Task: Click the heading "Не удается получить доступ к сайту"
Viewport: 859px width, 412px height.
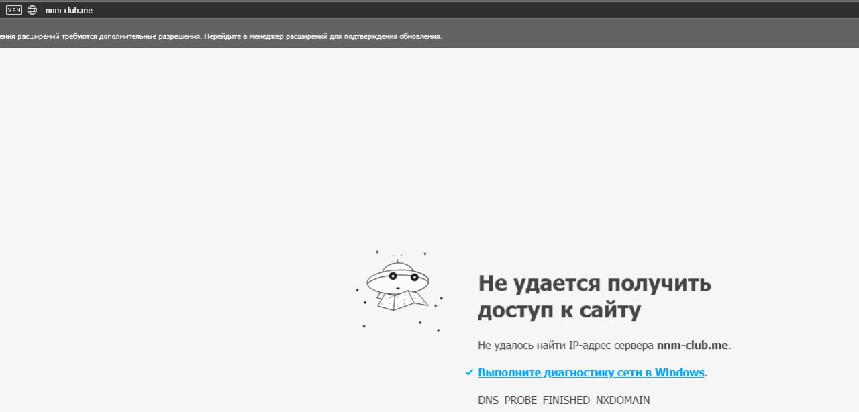Action: [x=595, y=297]
